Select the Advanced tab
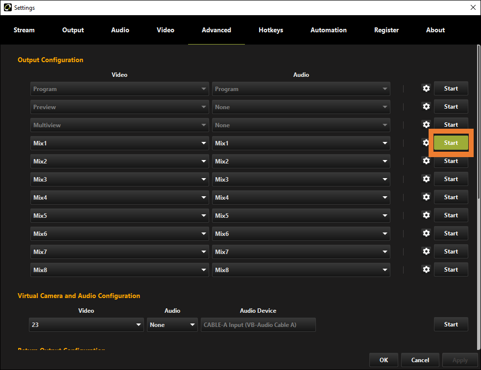 pyautogui.click(x=216, y=30)
